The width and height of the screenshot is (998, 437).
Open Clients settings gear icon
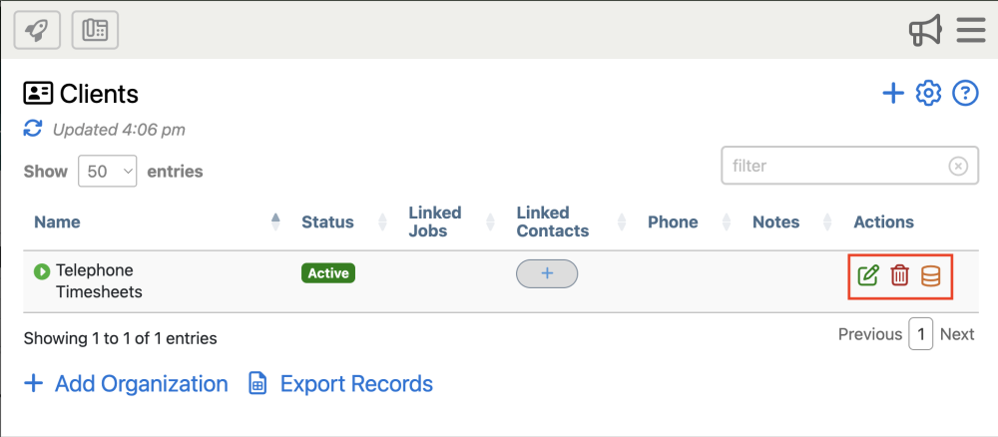(929, 94)
